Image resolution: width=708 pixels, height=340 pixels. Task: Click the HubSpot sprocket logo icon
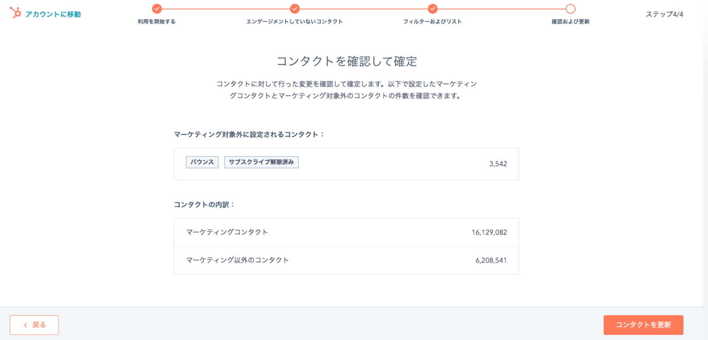click(15, 13)
